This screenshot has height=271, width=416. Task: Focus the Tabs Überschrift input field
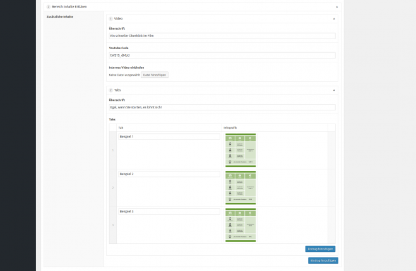click(x=222, y=107)
